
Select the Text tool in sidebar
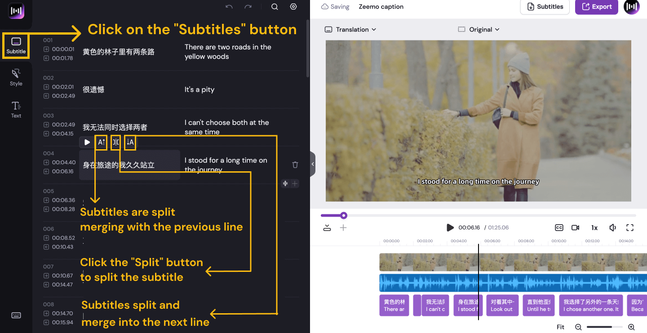(16, 110)
